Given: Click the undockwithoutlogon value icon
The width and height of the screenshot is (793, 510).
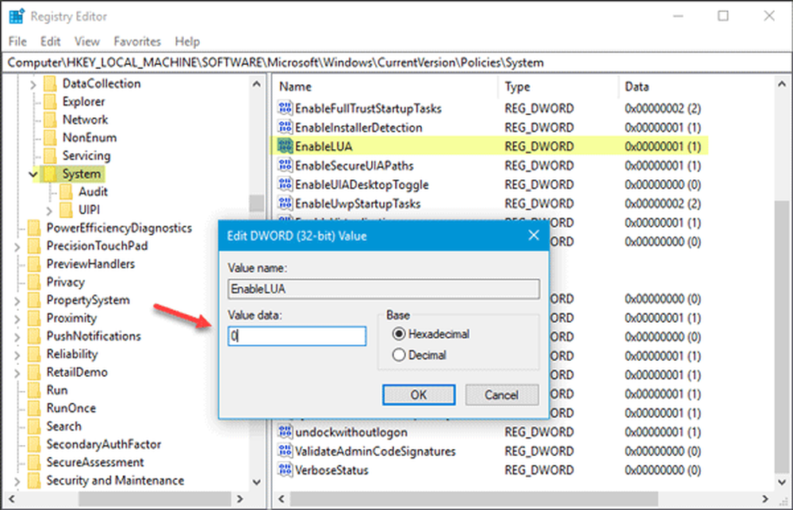Looking at the screenshot, I should pos(285,432).
